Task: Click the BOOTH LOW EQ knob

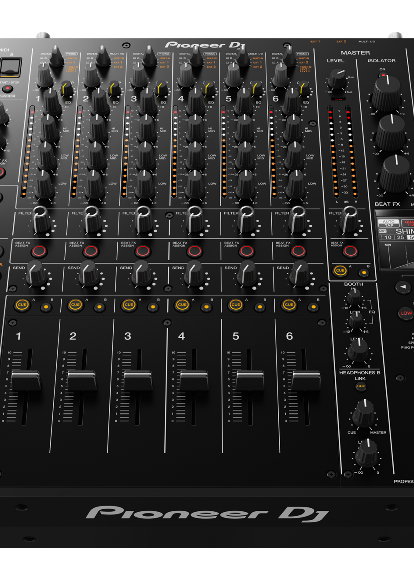Action: coord(356,320)
